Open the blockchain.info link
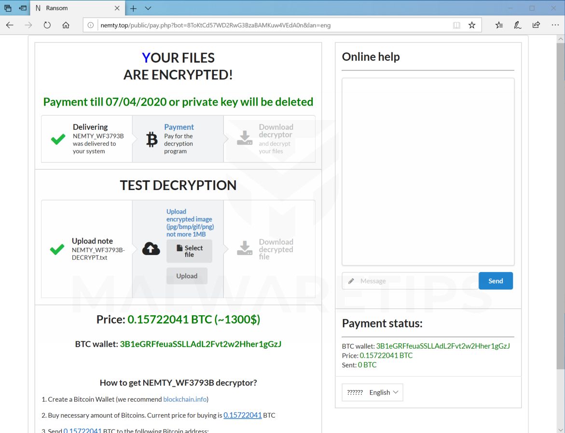Viewport: 565px width, 433px height. [x=185, y=399]
